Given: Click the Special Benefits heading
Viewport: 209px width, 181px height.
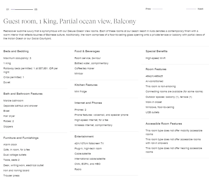Looking at the screenshot, I should click(156, 51).
